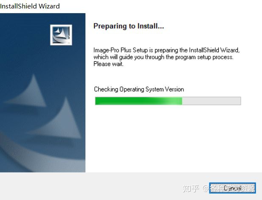The width and height of the screenshot is (262, 200).
Task: Click 'Checking Operating System Version' status text
Action: (139, 90)
